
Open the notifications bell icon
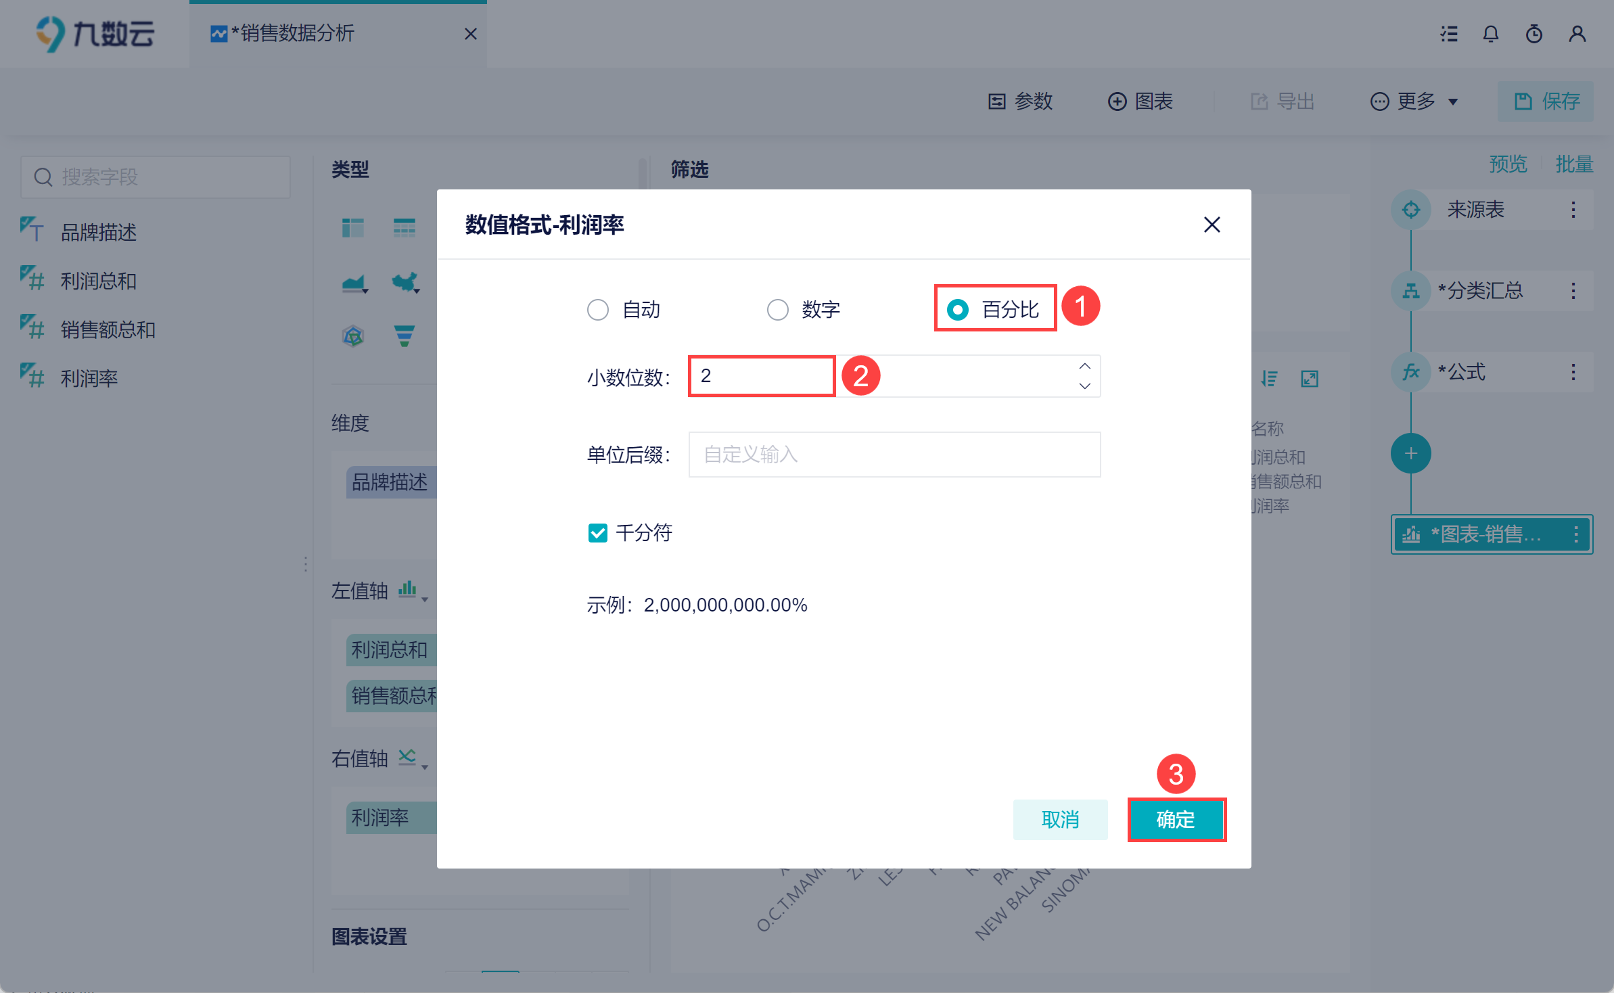1491,34
